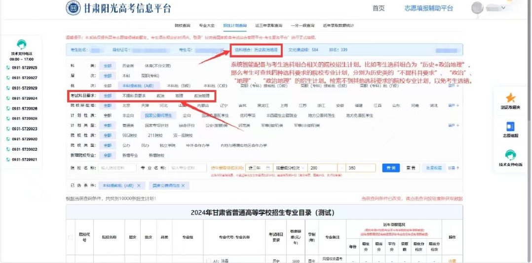This screenshot has height=263, width=532.
Task: Click the user avatar in top right
Action: 478,8
